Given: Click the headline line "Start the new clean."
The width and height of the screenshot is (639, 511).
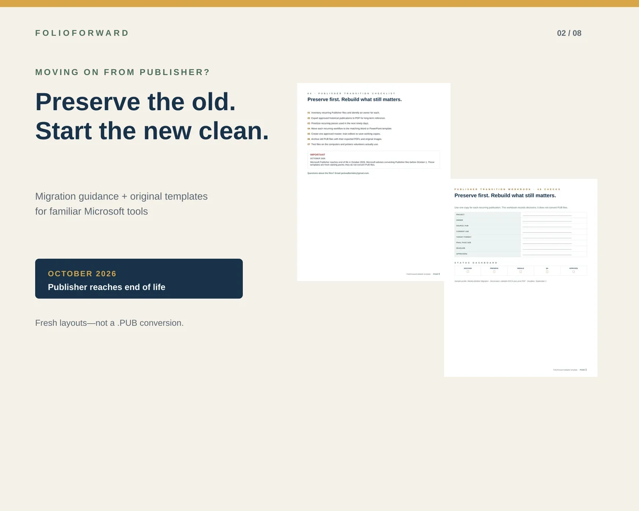Looking at the screenshot, I should coord(152,131).
